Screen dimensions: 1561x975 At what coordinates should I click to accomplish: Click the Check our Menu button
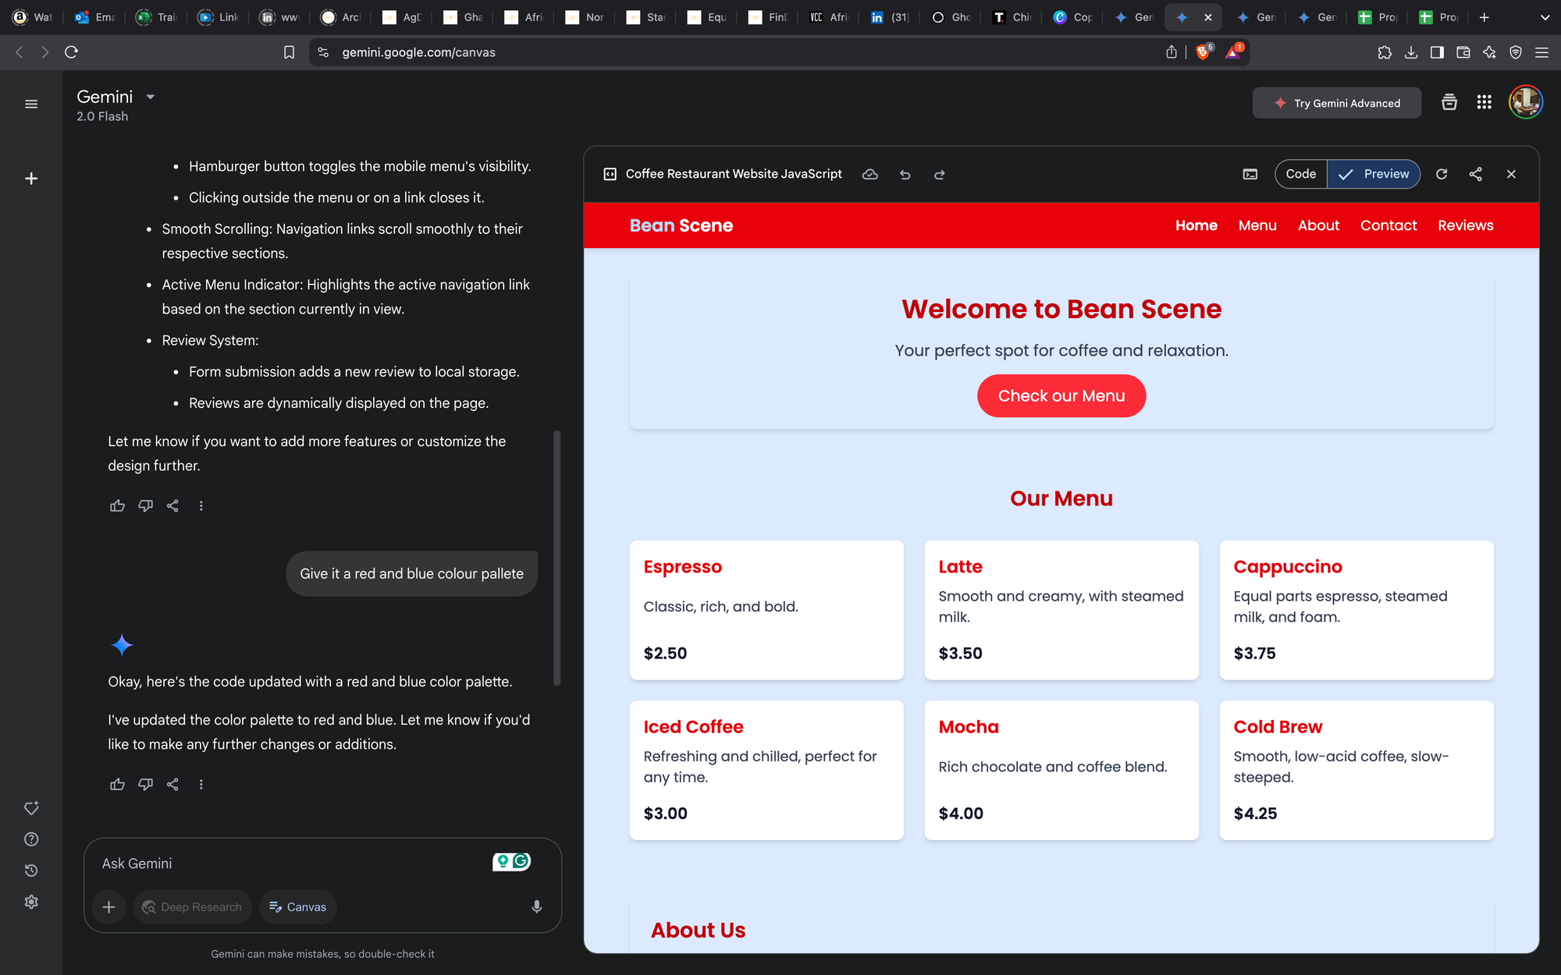tap(1061, 396)
